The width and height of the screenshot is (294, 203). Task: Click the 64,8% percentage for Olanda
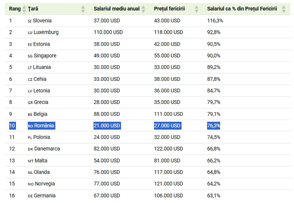click(x=213, y=172)
